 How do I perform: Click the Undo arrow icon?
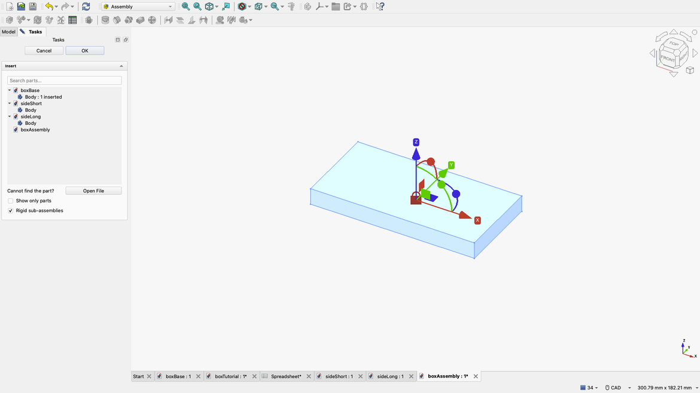[49, 7]
